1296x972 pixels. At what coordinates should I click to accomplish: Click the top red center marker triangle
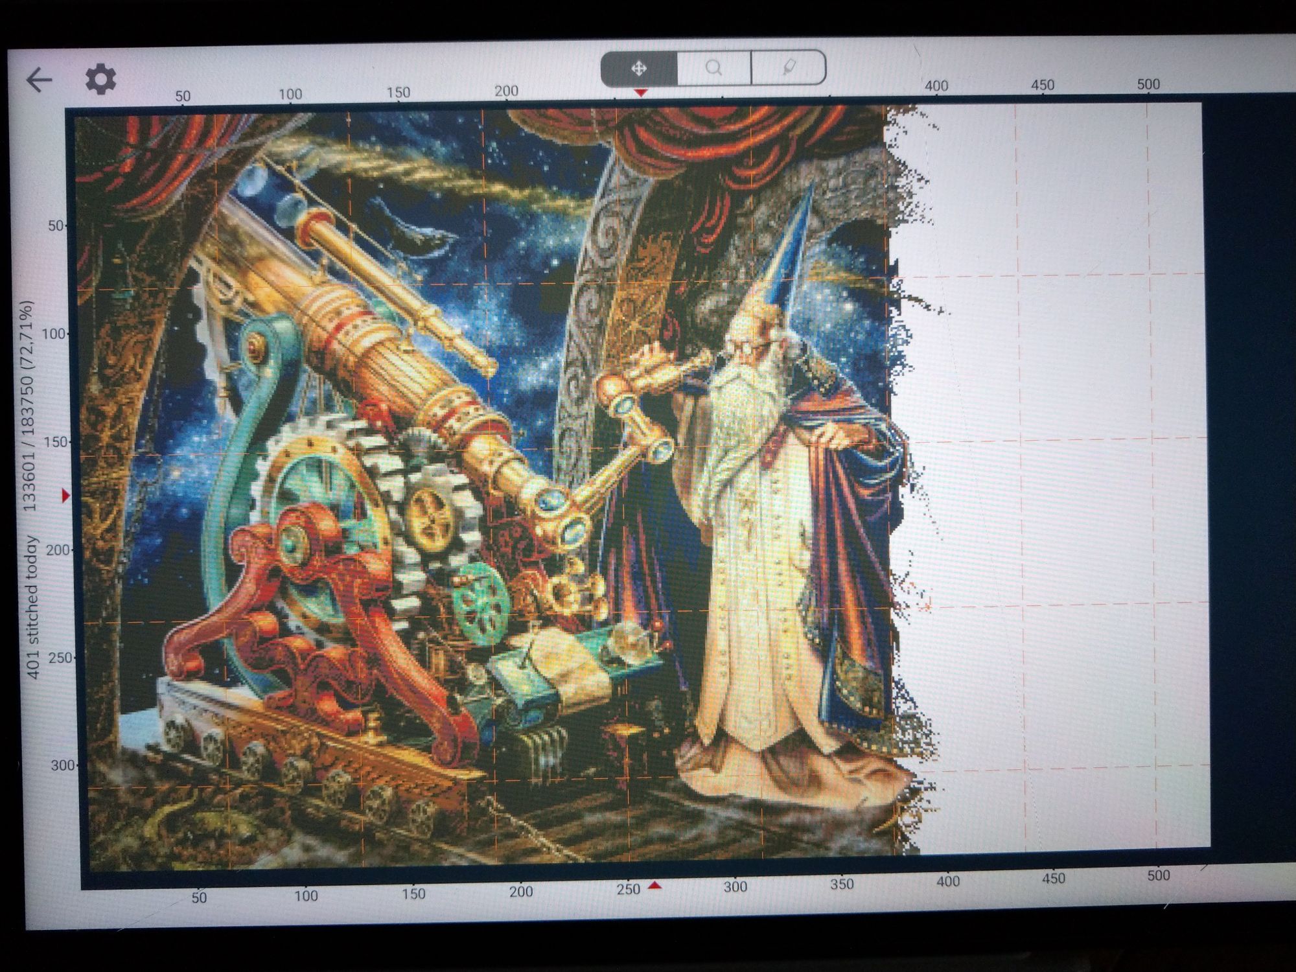pos(640,93)
